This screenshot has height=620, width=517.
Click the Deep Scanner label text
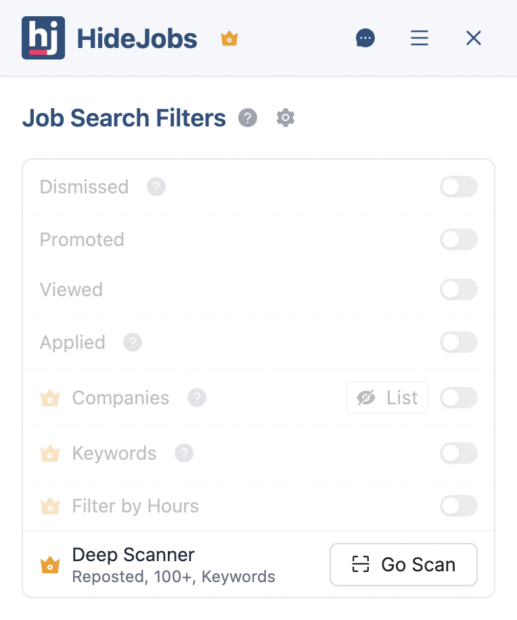coord(133,554)
